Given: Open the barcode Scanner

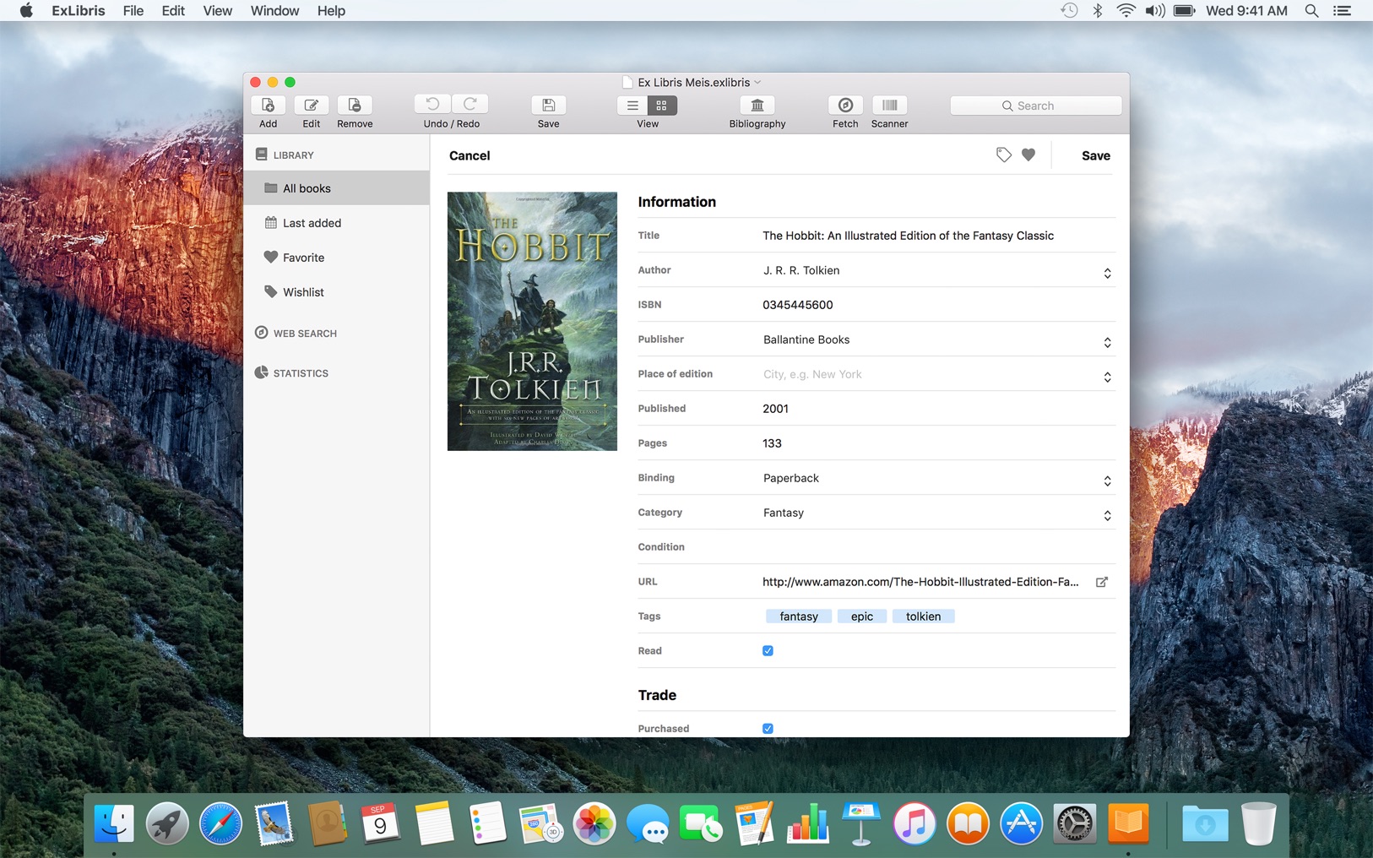Looking at the screenshot, I should (x=889, y=106).
